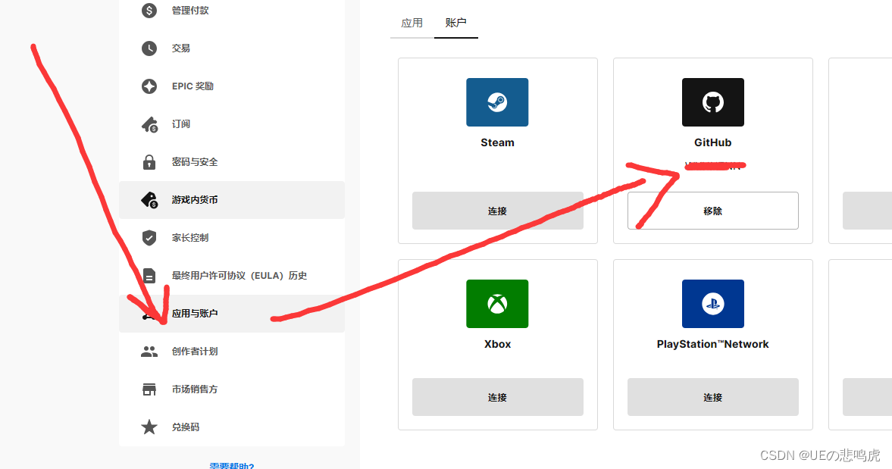892x469 pixels.
Task: Click 连接 button under Steam
Action: click(498, 211)
